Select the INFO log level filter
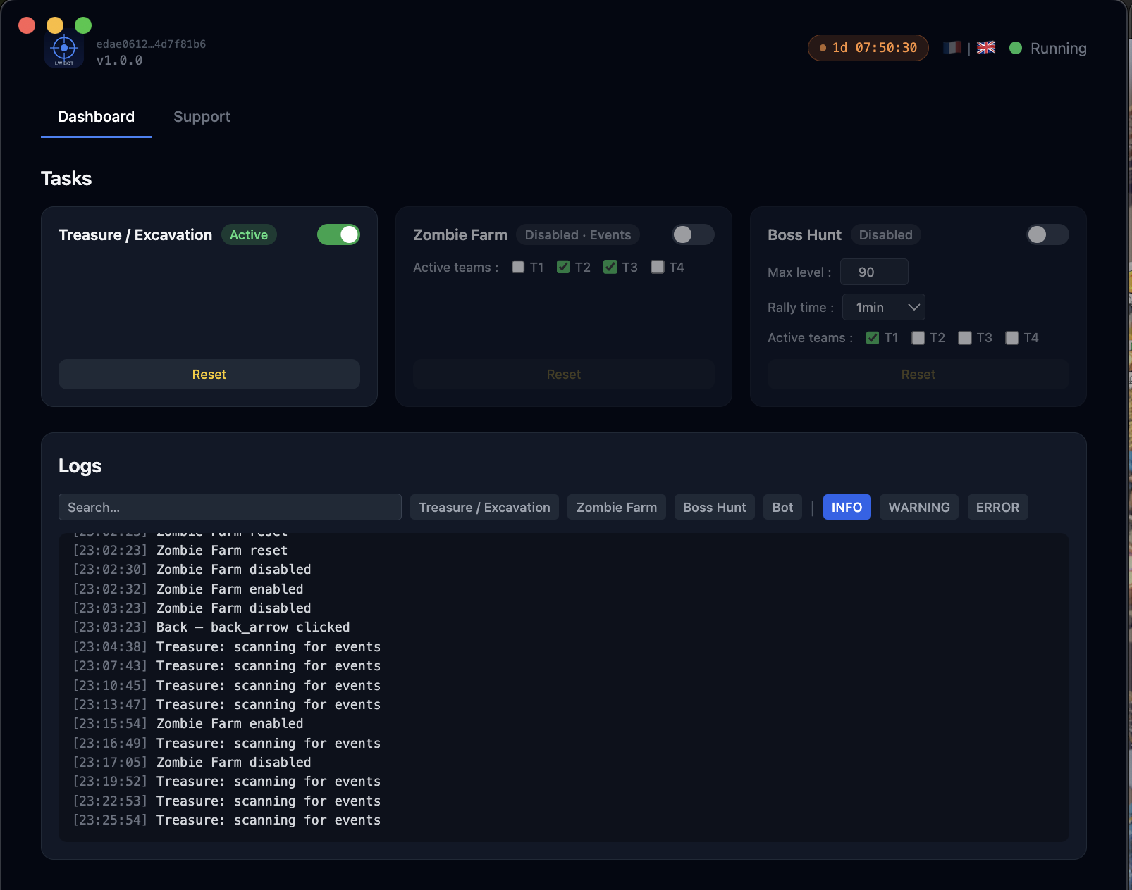The height and width of the screenshot is (890, 1132). tap(847, 507)
